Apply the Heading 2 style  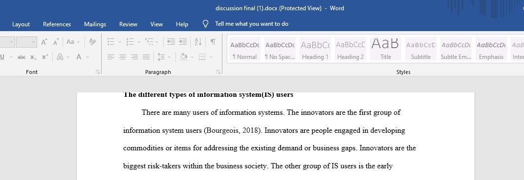[350, 49]
